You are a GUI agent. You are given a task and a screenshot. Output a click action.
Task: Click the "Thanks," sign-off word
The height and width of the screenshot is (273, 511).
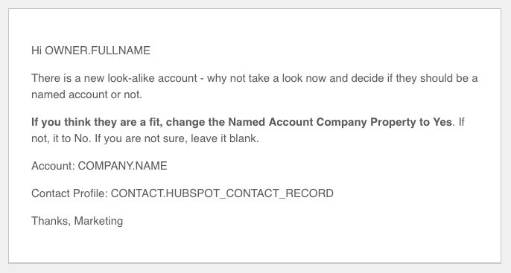pos(51,221)
